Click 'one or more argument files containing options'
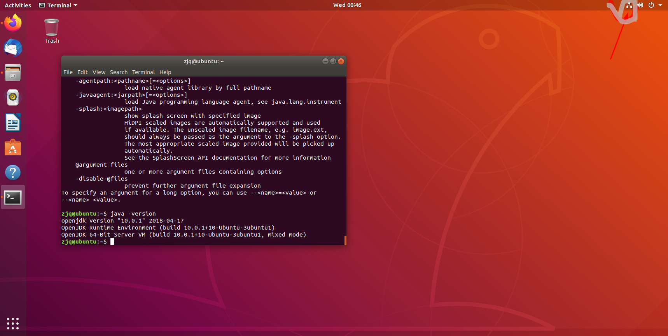The width and height of the screenshot is (668, 336). (203, 172)
